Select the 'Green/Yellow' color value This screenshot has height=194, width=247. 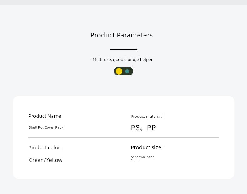46,160
